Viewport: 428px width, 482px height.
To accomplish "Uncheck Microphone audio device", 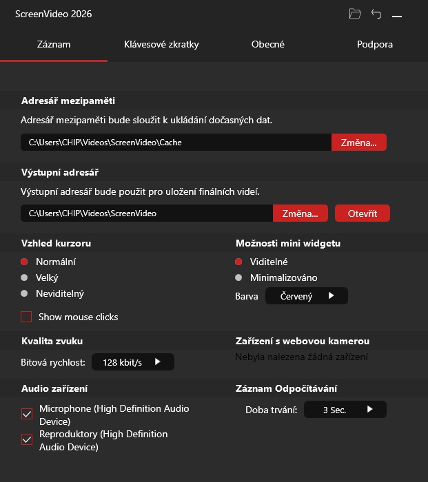I will click(x=27, y=414).
